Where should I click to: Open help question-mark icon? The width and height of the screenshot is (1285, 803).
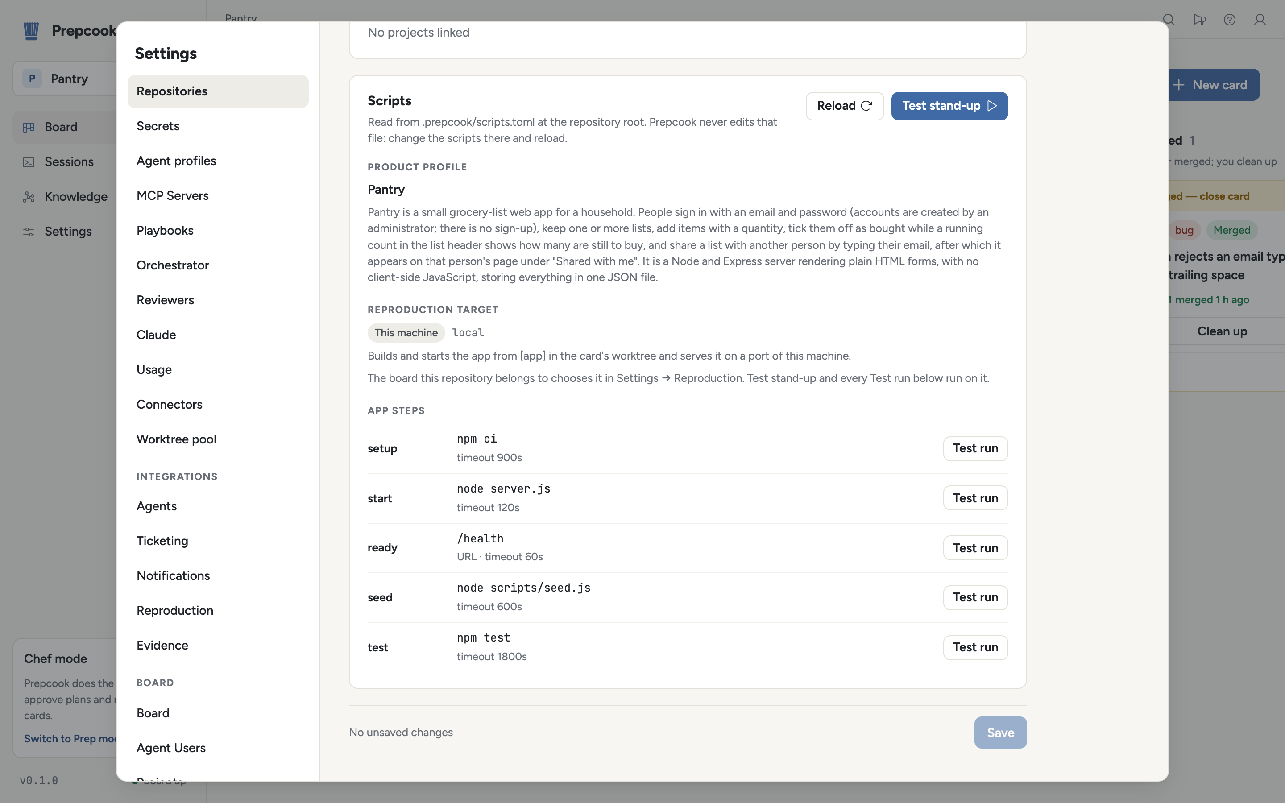click(1229, 20)
